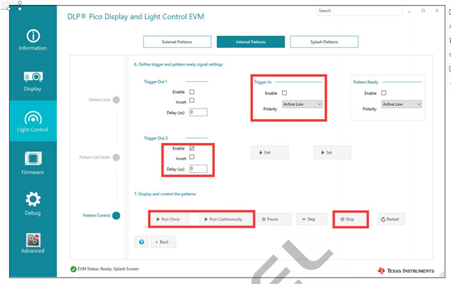Enable the Pattern Ready checkbox
Image resolution: width=451 pixels, height=284 pixels.
pyautogui.click(x=383, y=93)
